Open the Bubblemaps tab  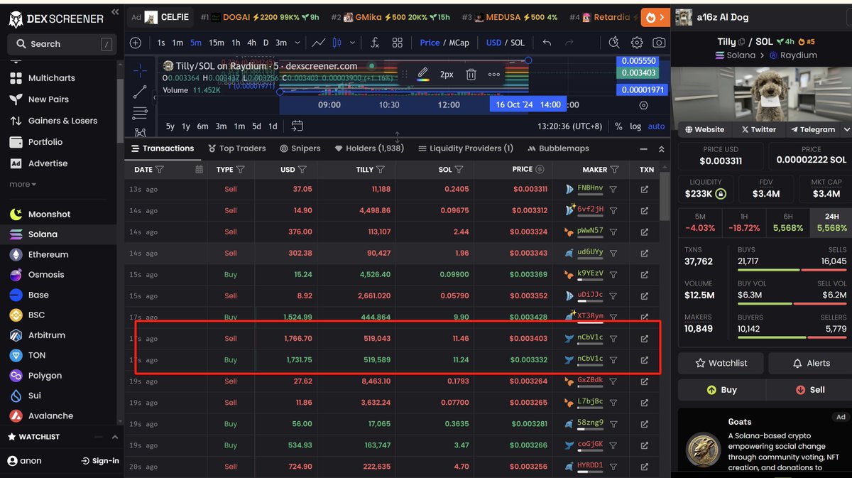point(559,148)
